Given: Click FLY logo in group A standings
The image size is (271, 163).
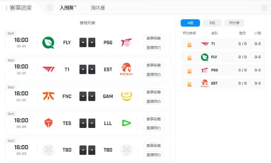Looking at the screenshot, I should click(x=205, y=57).
